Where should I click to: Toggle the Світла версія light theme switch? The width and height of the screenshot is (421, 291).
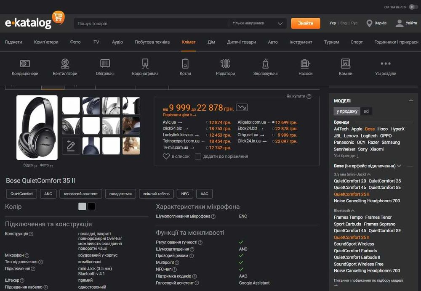point(413,7)
